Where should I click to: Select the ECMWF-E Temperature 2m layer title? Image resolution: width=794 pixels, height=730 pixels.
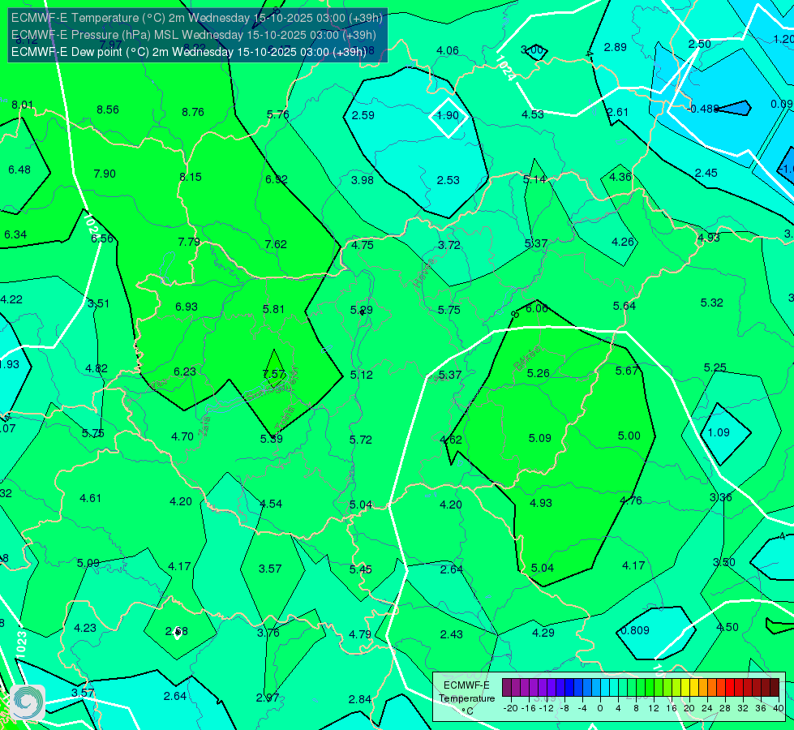[197, 18]
